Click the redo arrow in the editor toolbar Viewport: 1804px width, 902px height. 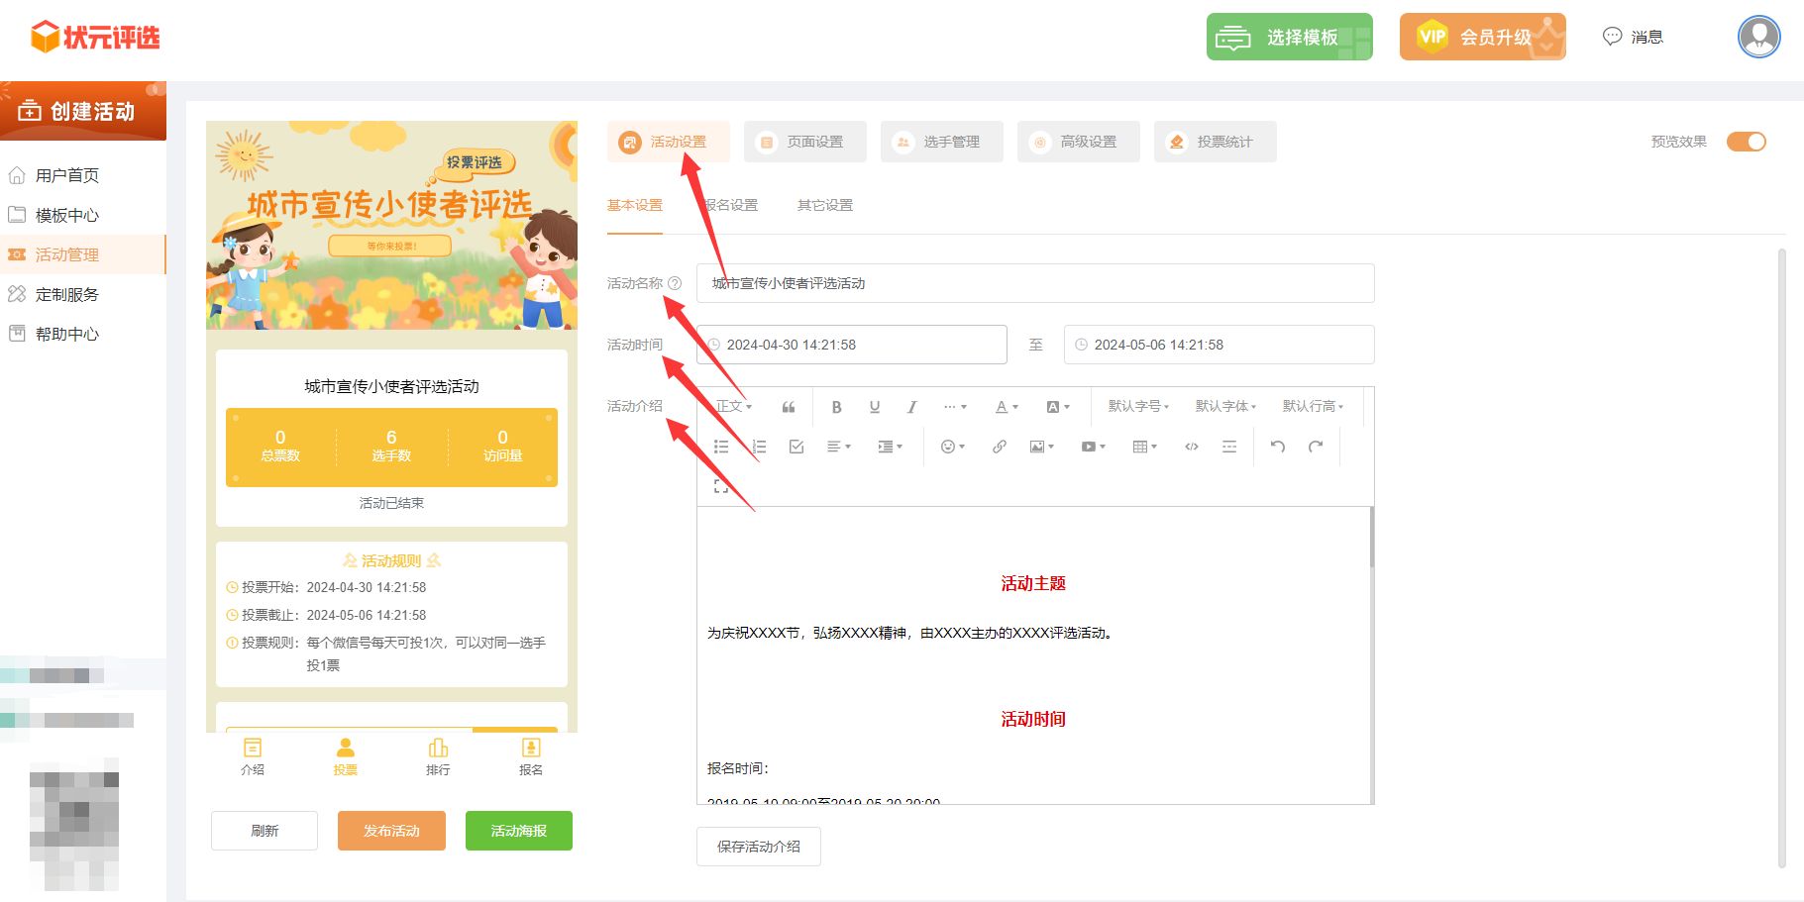point(1316,448)
